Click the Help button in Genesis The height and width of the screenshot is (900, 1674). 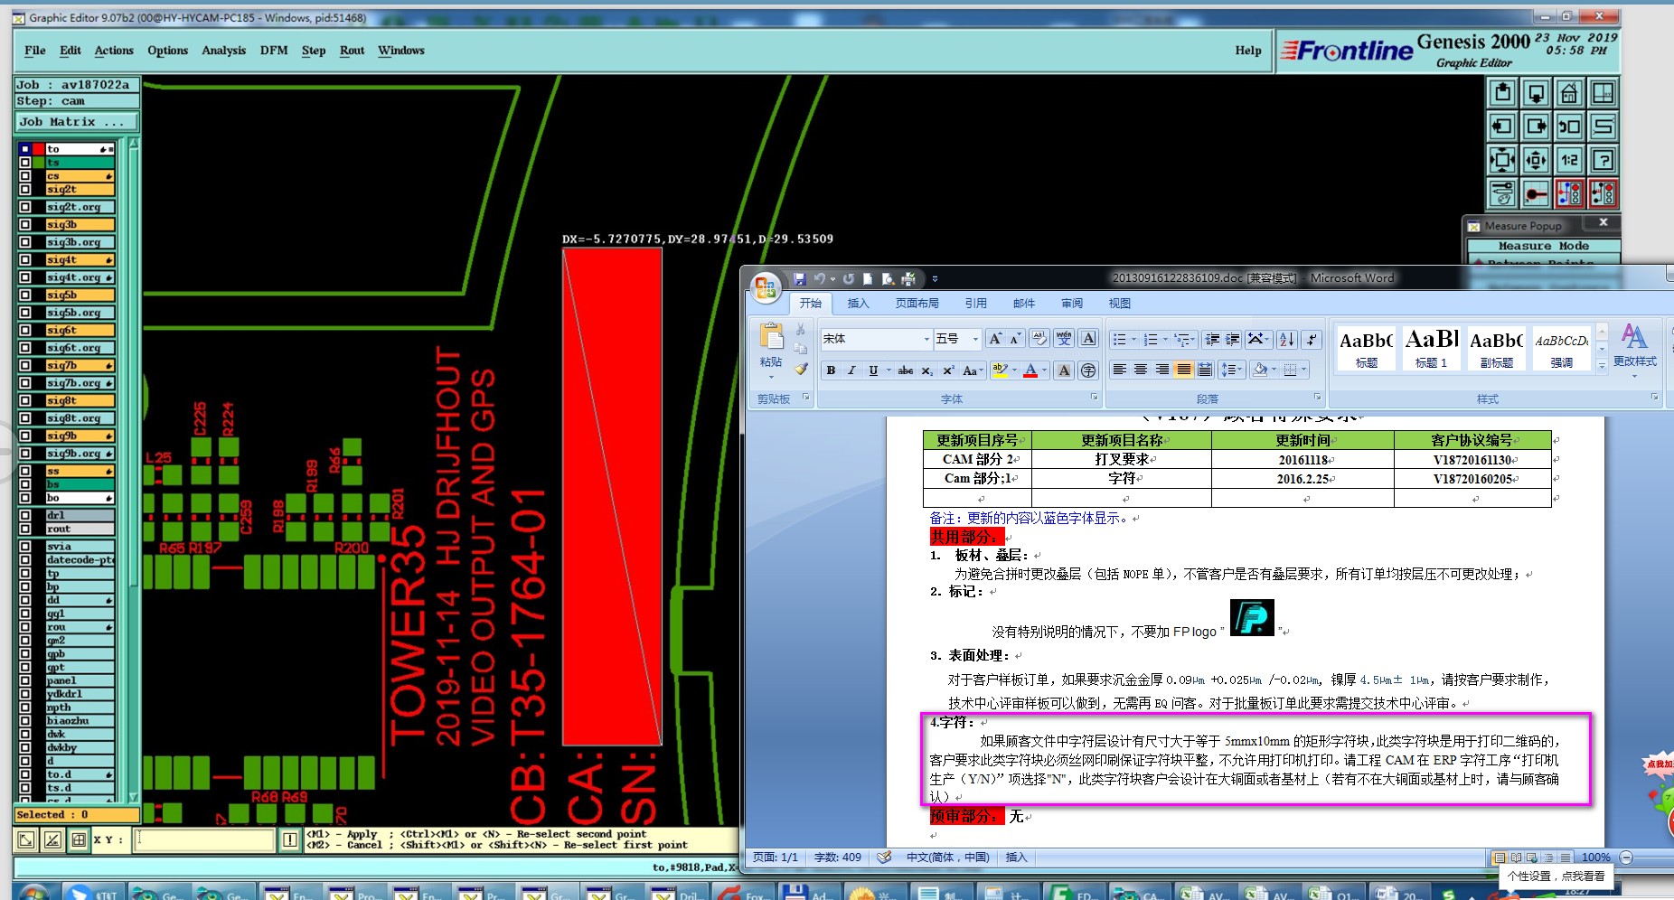click(1248, 51)
